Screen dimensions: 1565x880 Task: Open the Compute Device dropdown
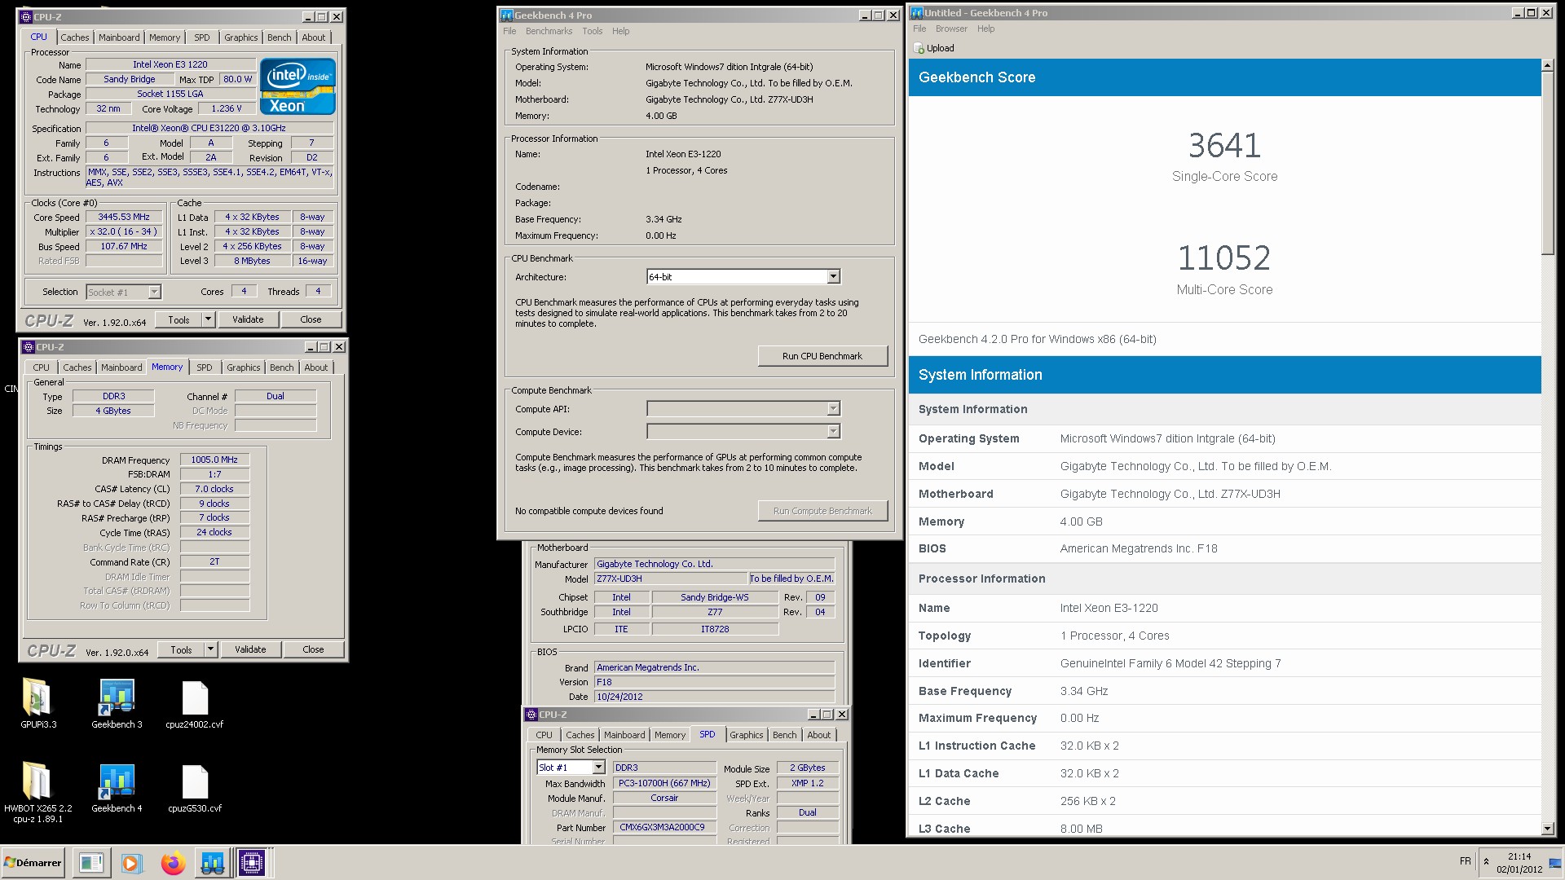833,431
